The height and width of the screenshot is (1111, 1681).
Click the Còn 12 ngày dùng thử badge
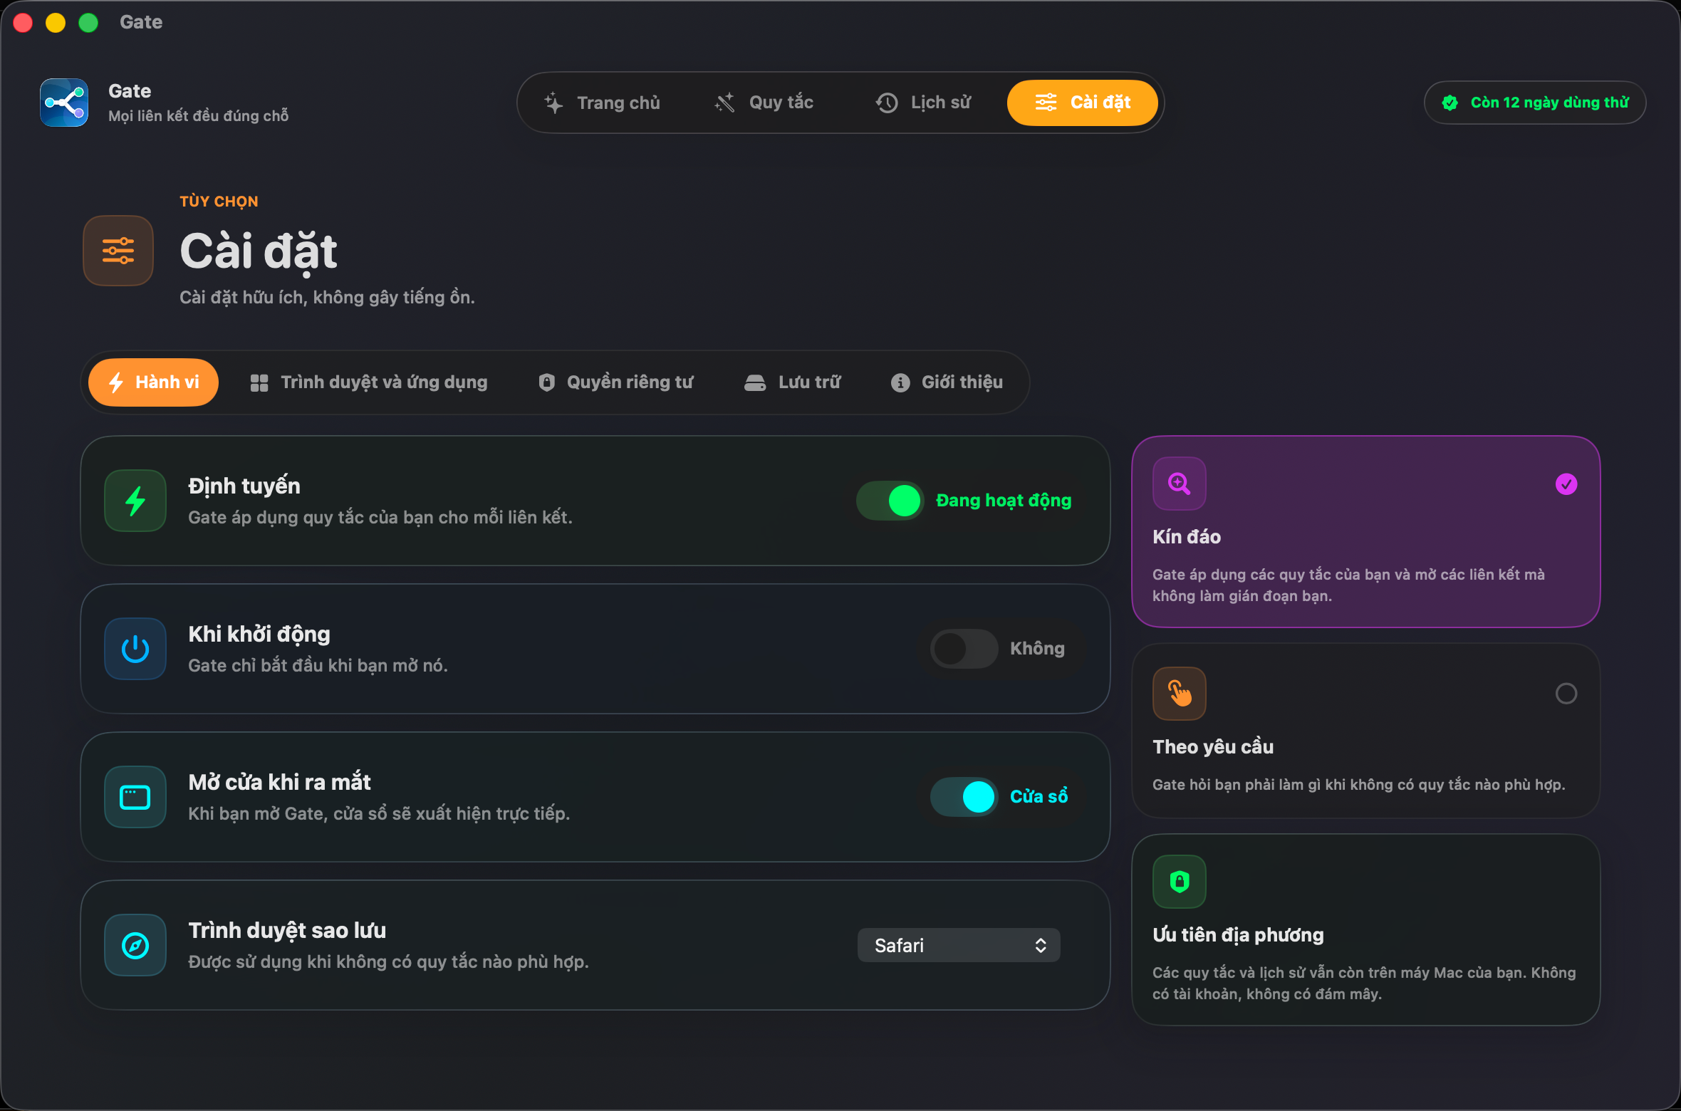(x=1535, y=103)
